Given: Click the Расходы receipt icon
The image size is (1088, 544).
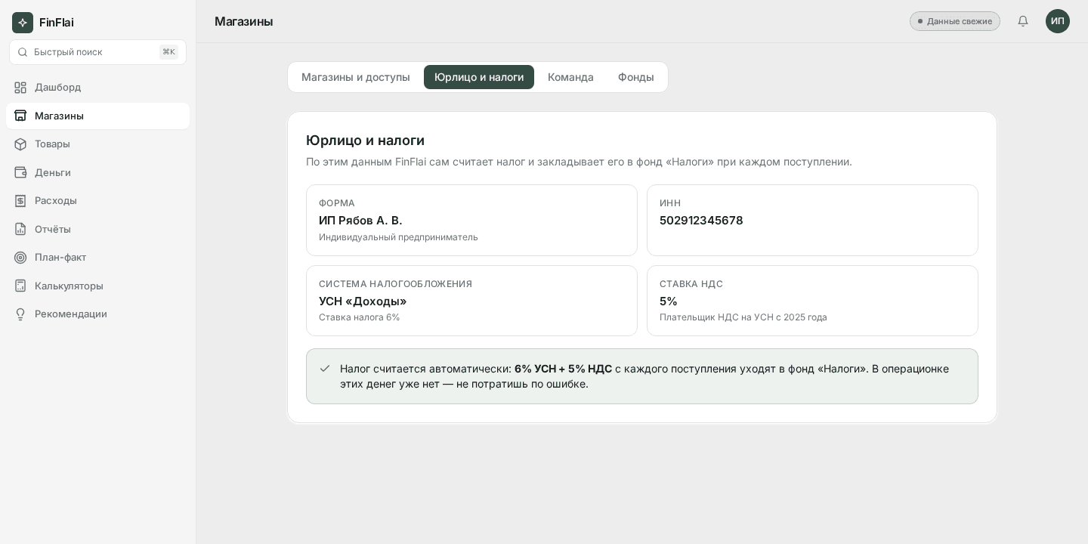Looking at the screenshot, I should coord(20,201).
